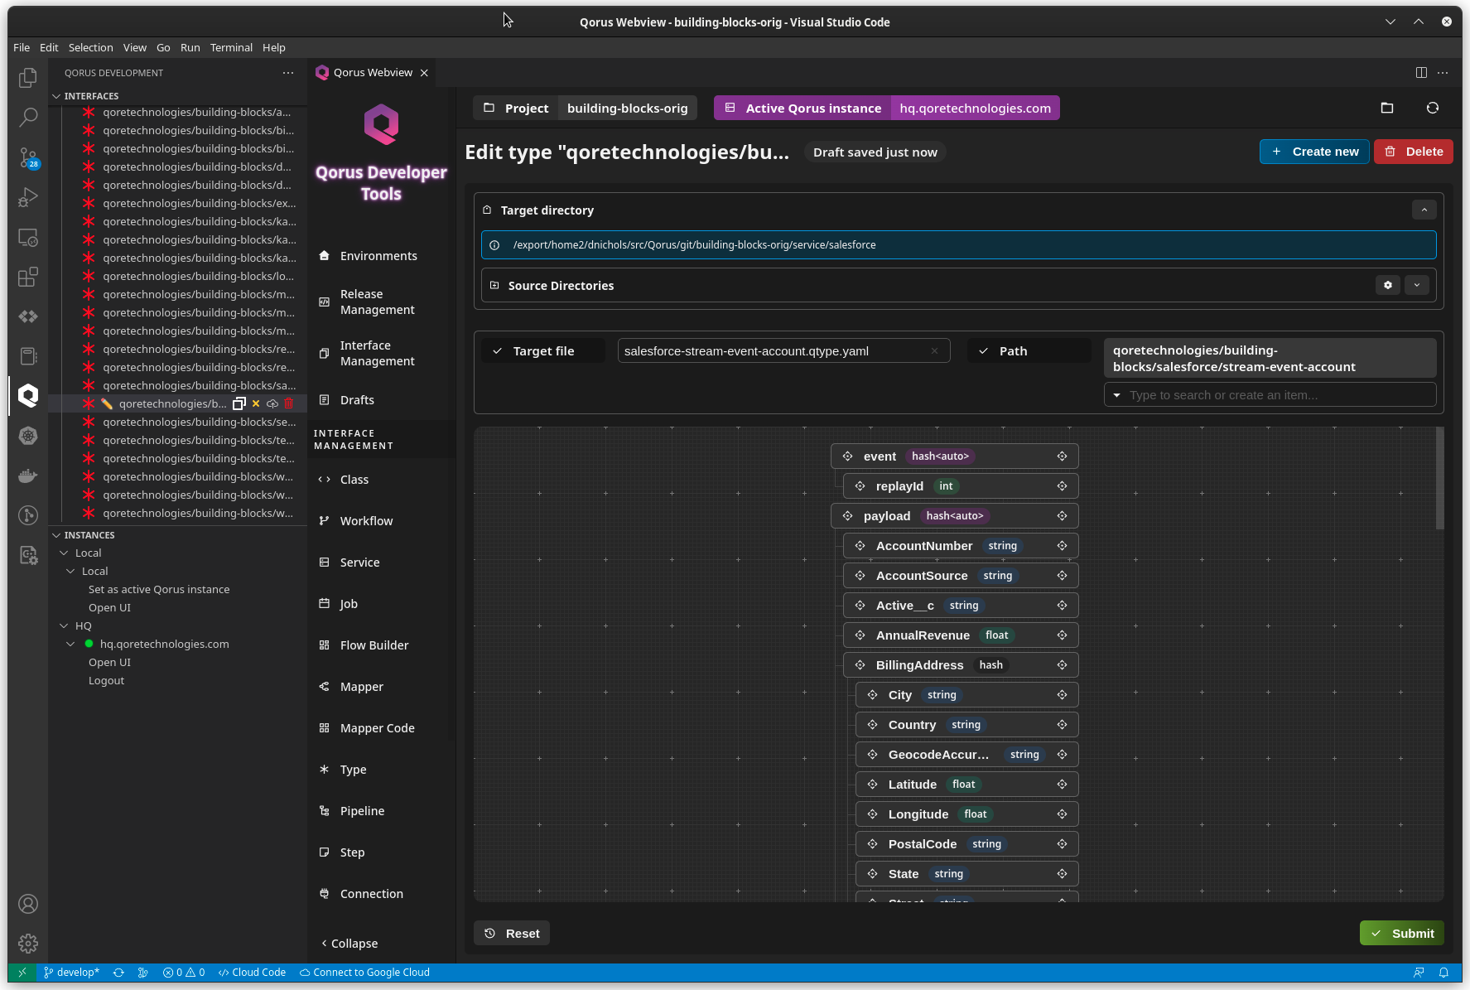The image size is (1470, 990).
Task: Click the type editor vertical scrollbar
Action: coord(1439,478)
